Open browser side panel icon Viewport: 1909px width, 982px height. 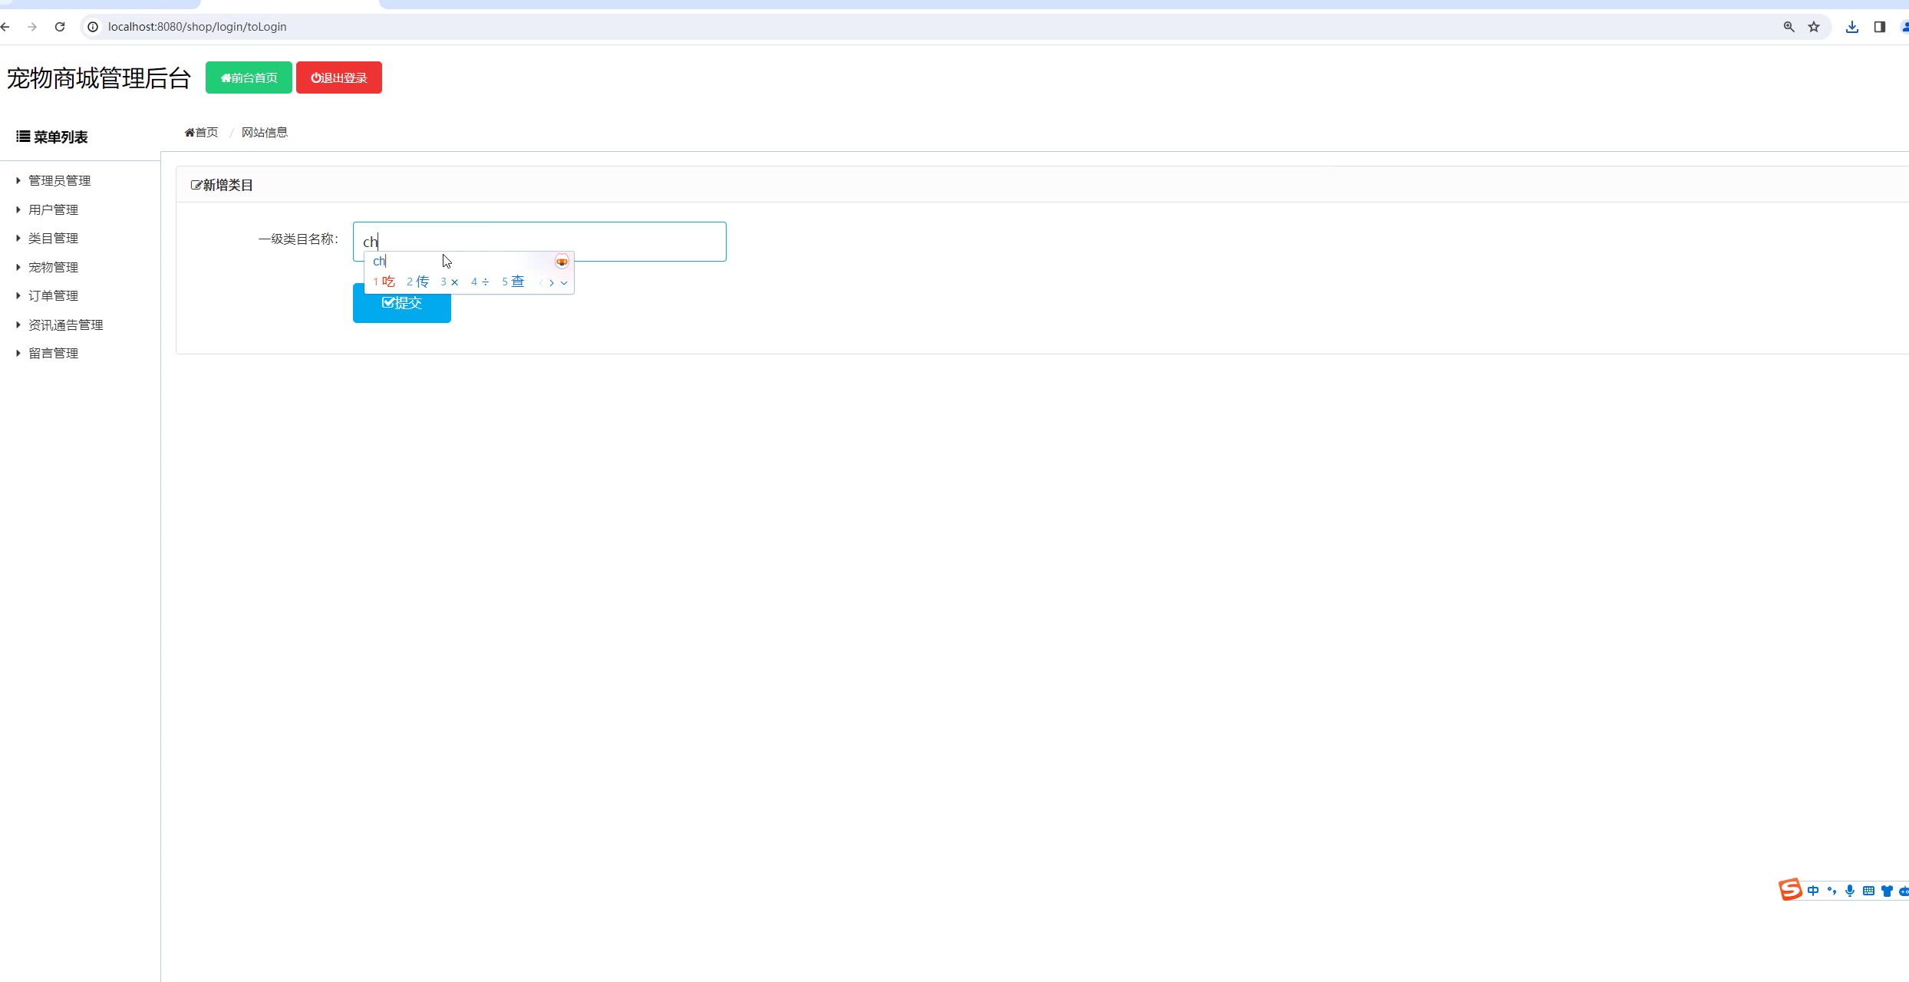pos(1880,27)
